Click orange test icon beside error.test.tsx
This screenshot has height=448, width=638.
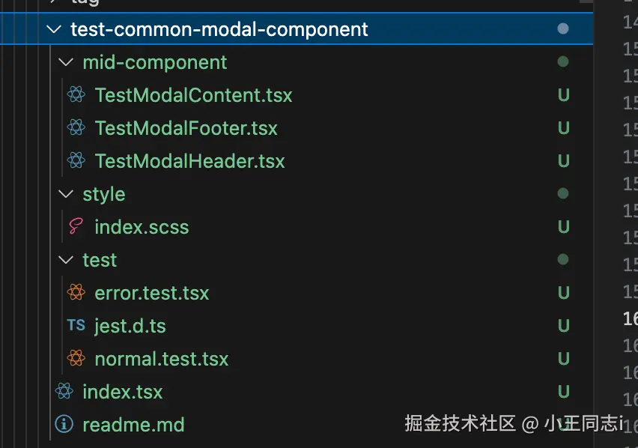[x=76, y=293]
